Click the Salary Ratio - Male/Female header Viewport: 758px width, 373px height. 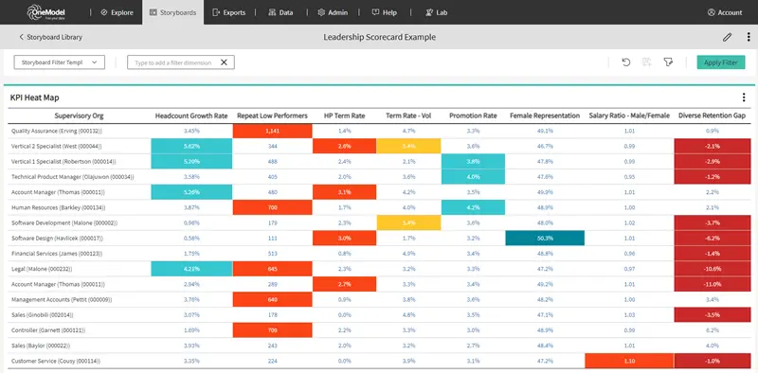[629, 115]
